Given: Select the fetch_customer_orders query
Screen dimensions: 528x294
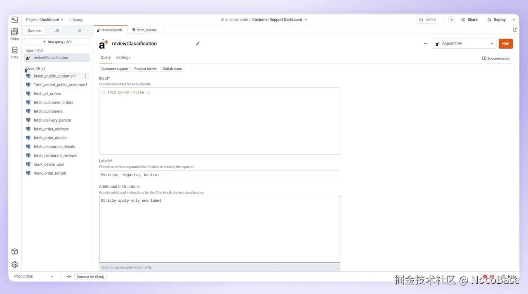Looking at the screenshot, I should (x=57, y=103).
